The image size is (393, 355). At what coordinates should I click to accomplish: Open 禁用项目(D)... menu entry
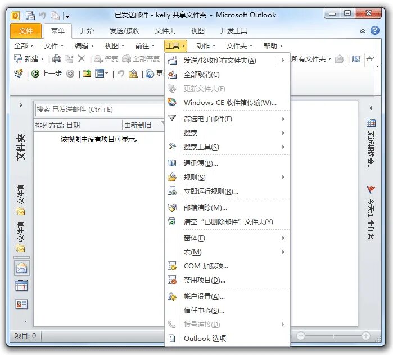227,280
